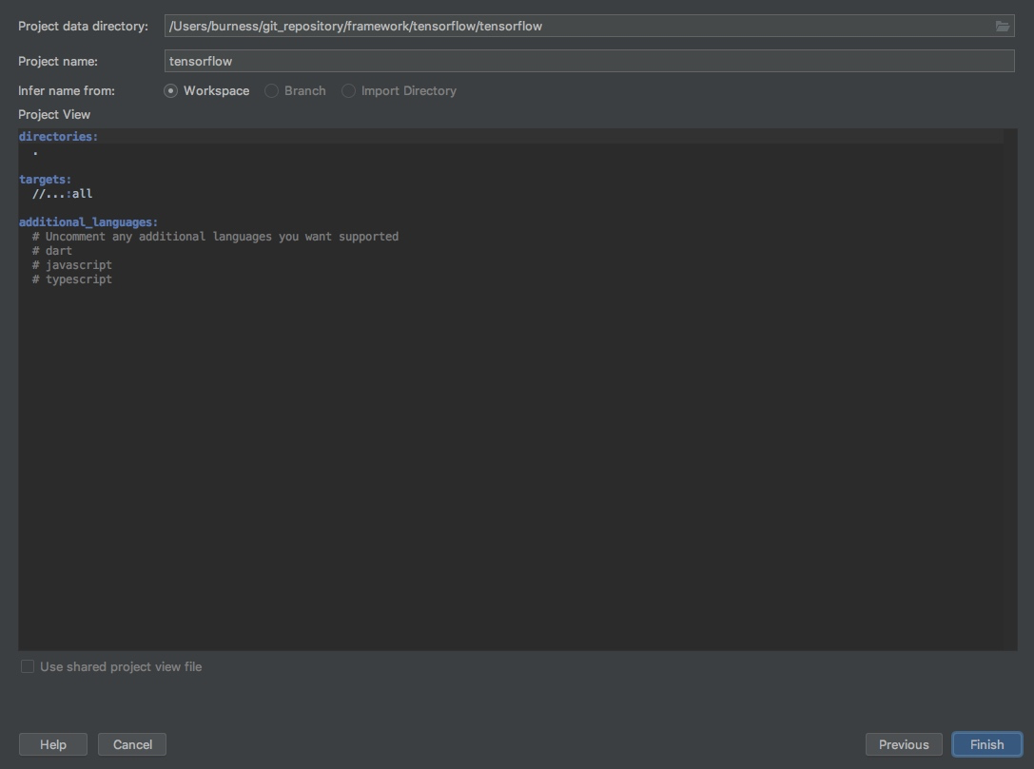
Task: Click the additional_languages: line
Action: [x=88, y=222]
